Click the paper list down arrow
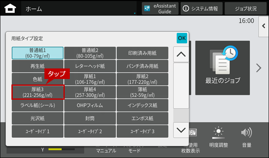 click(181, 130)
